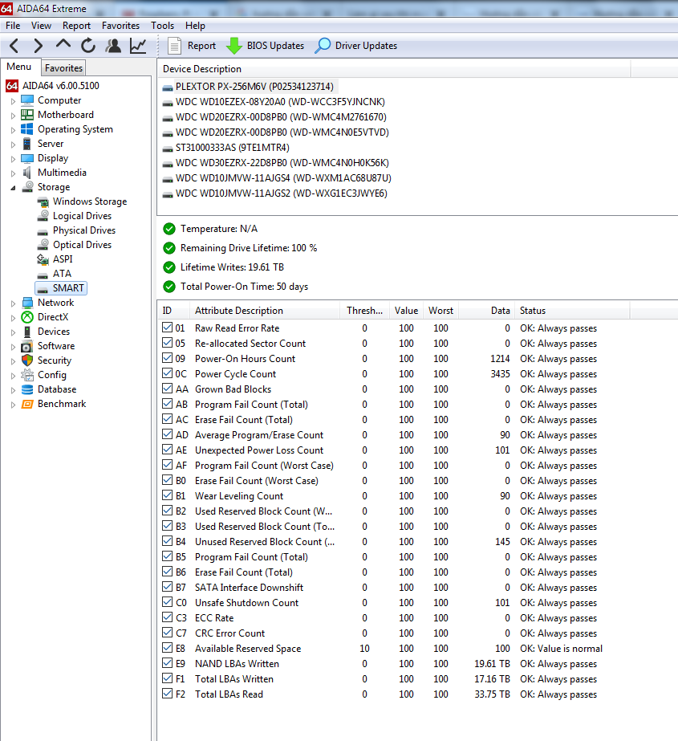
Task: Open the User icon in toolbar
Action: click(113, 46)
